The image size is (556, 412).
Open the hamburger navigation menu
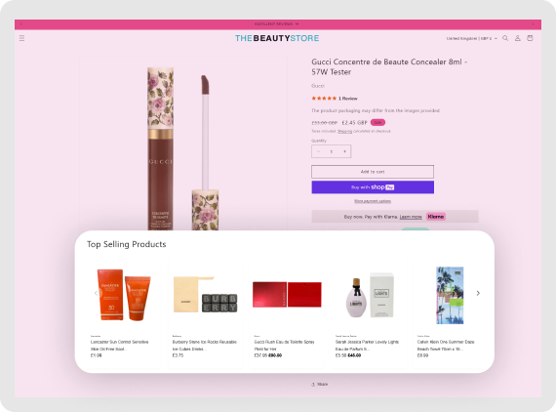[x=22, y=38]
